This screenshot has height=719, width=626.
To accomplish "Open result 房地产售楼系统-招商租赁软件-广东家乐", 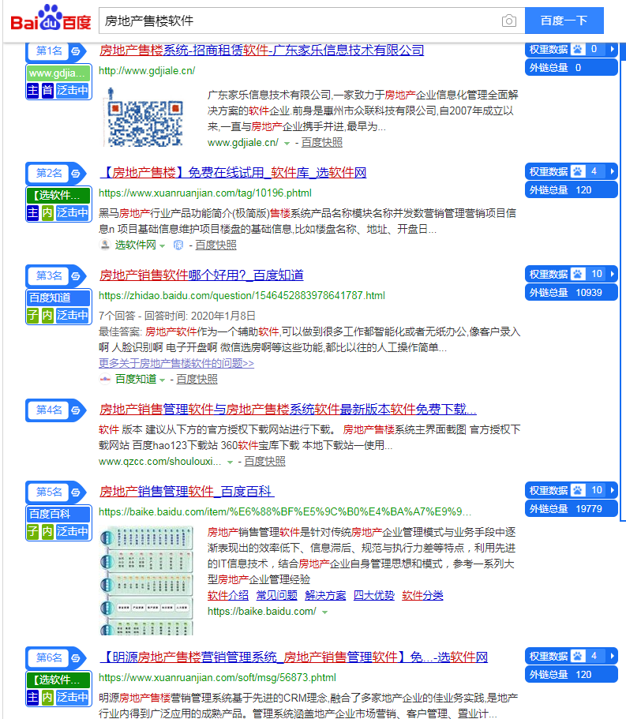I will (261, 50).
